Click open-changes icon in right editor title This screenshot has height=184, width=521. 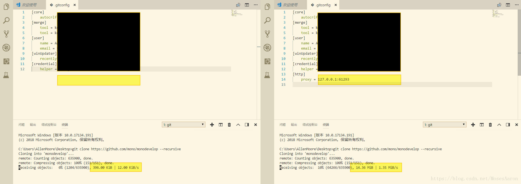tap(499, 5)
